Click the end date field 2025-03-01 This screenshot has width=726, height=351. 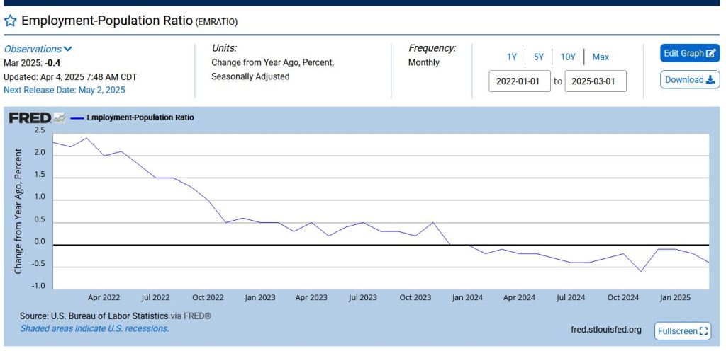click(x=596, y=81)
